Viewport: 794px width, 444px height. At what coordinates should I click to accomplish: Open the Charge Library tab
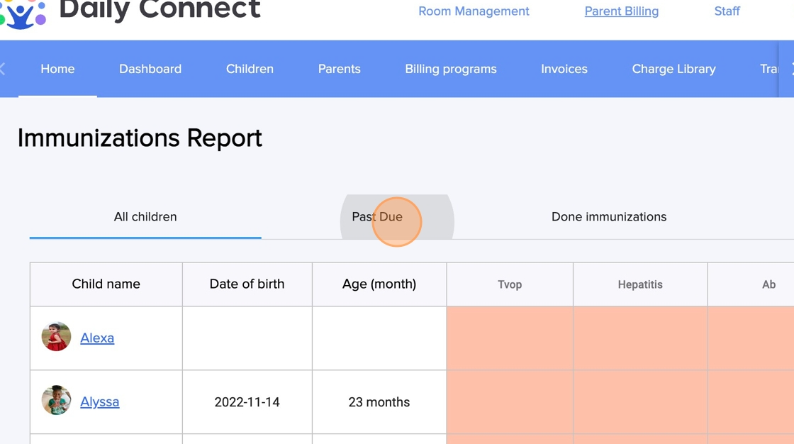coord(673,69)
